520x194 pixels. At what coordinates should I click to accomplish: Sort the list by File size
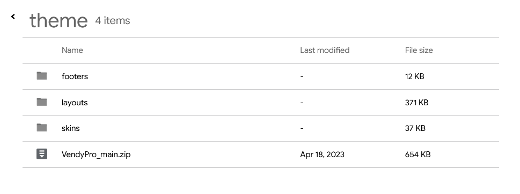[419, 50]
